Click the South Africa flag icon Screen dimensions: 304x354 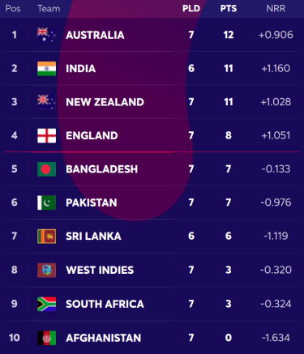pos(47,304)
